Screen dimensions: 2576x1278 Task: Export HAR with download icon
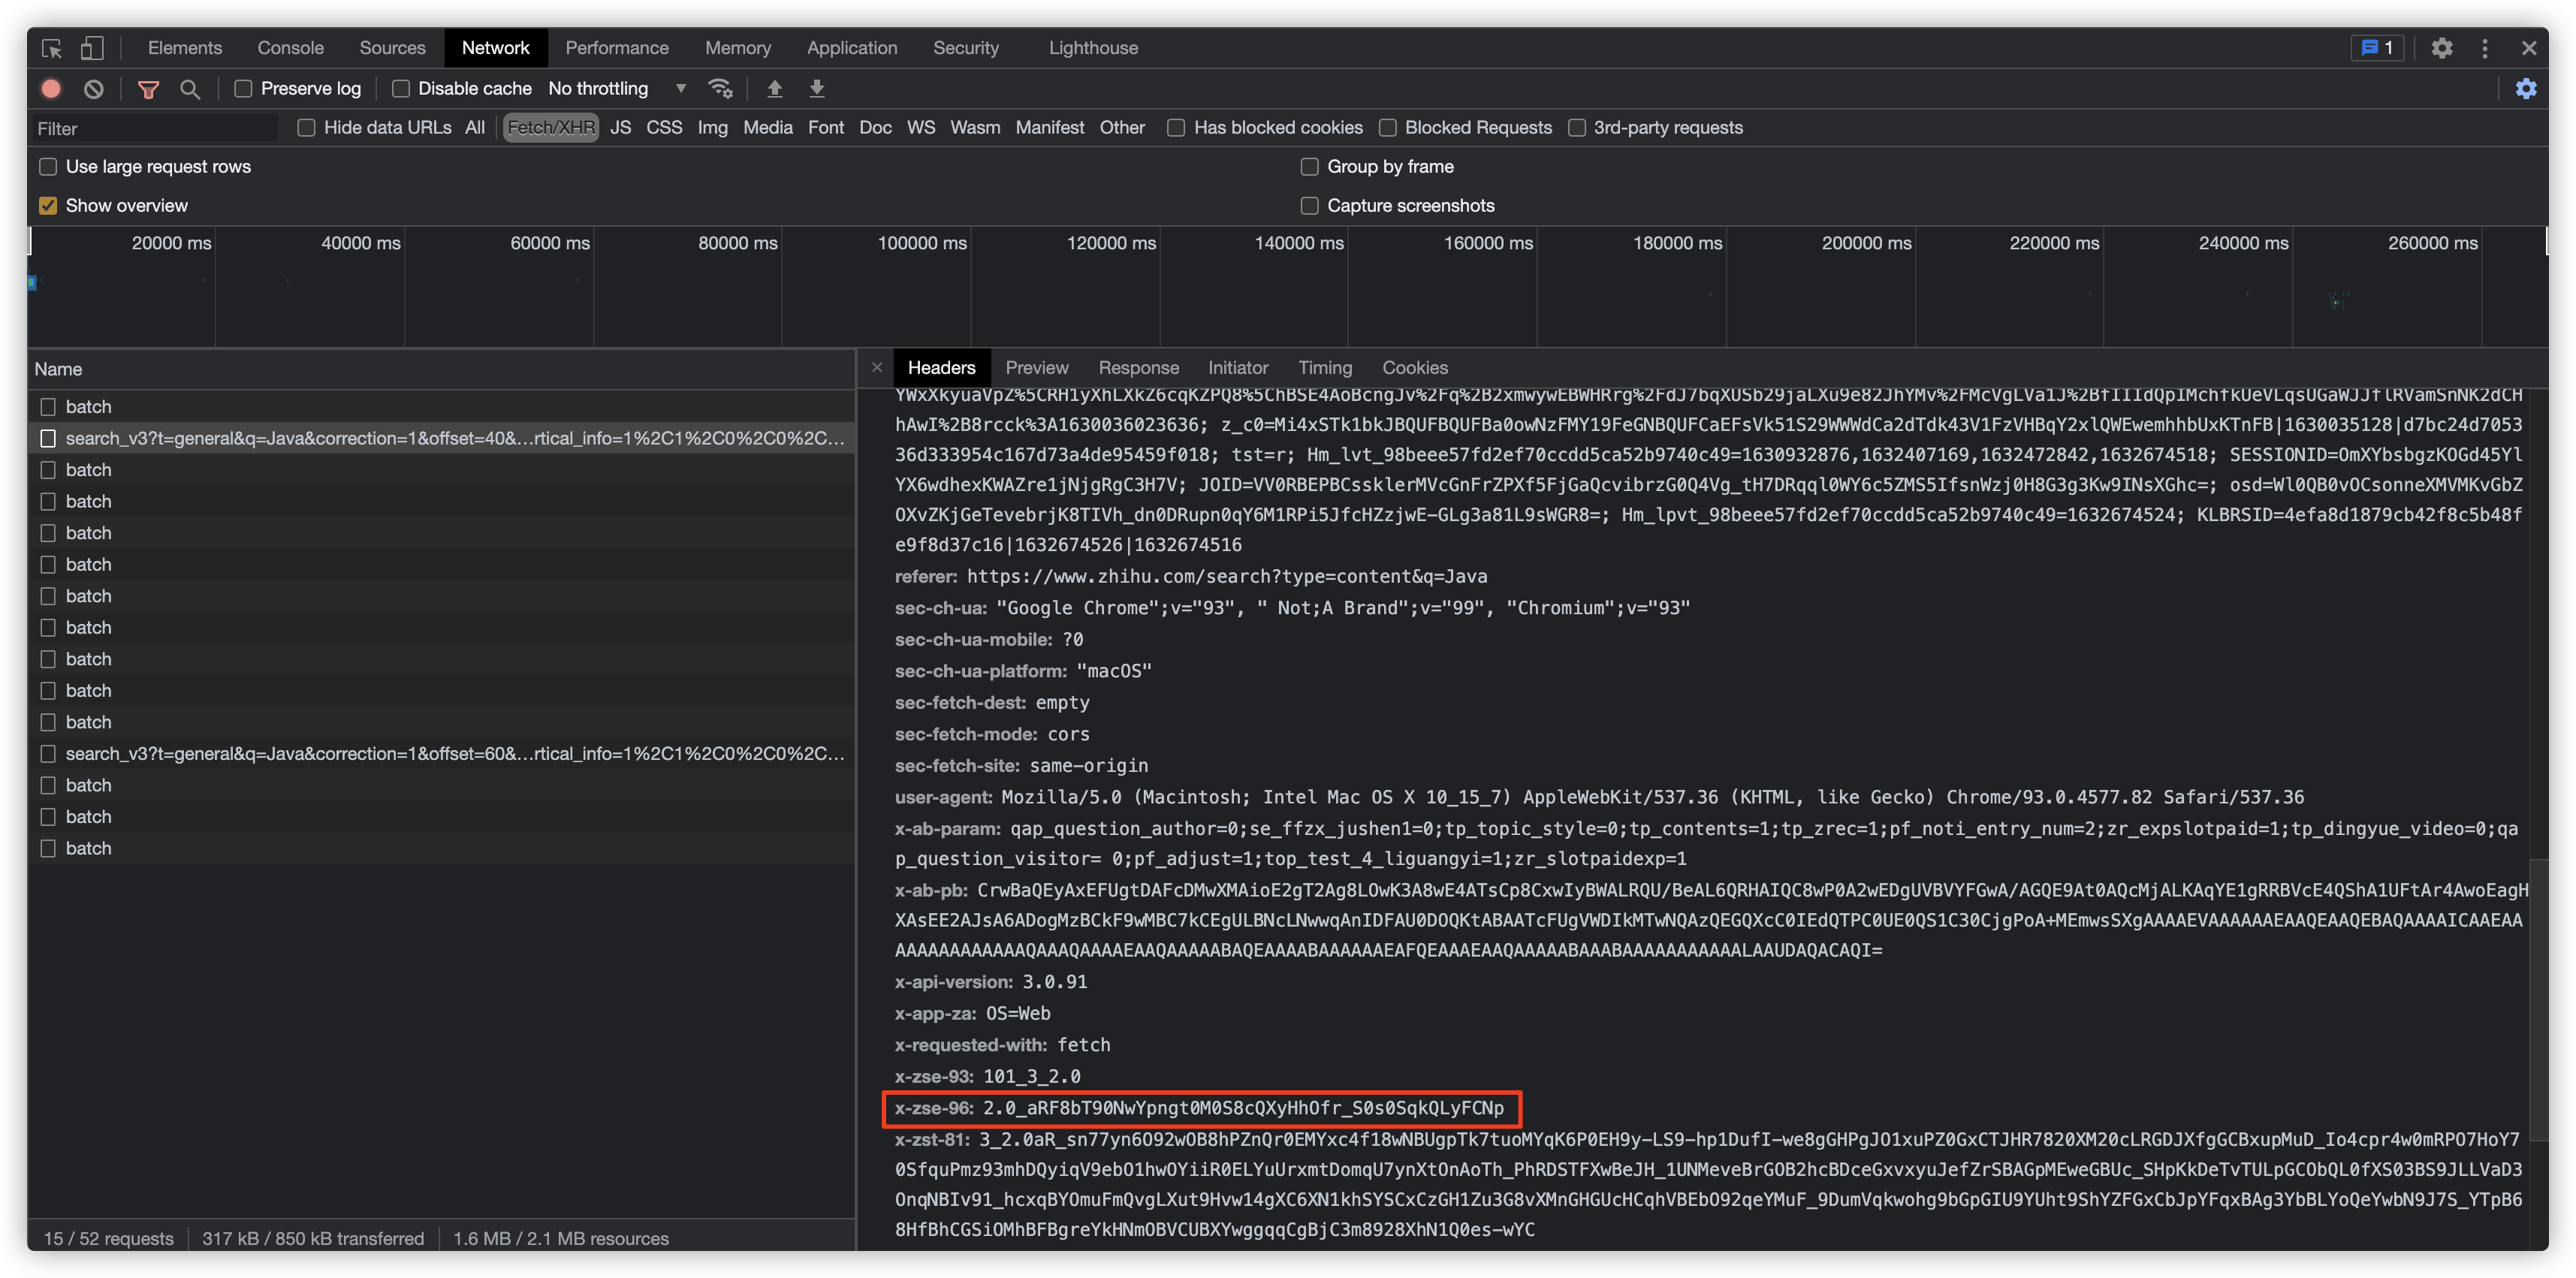click(817, 89)
